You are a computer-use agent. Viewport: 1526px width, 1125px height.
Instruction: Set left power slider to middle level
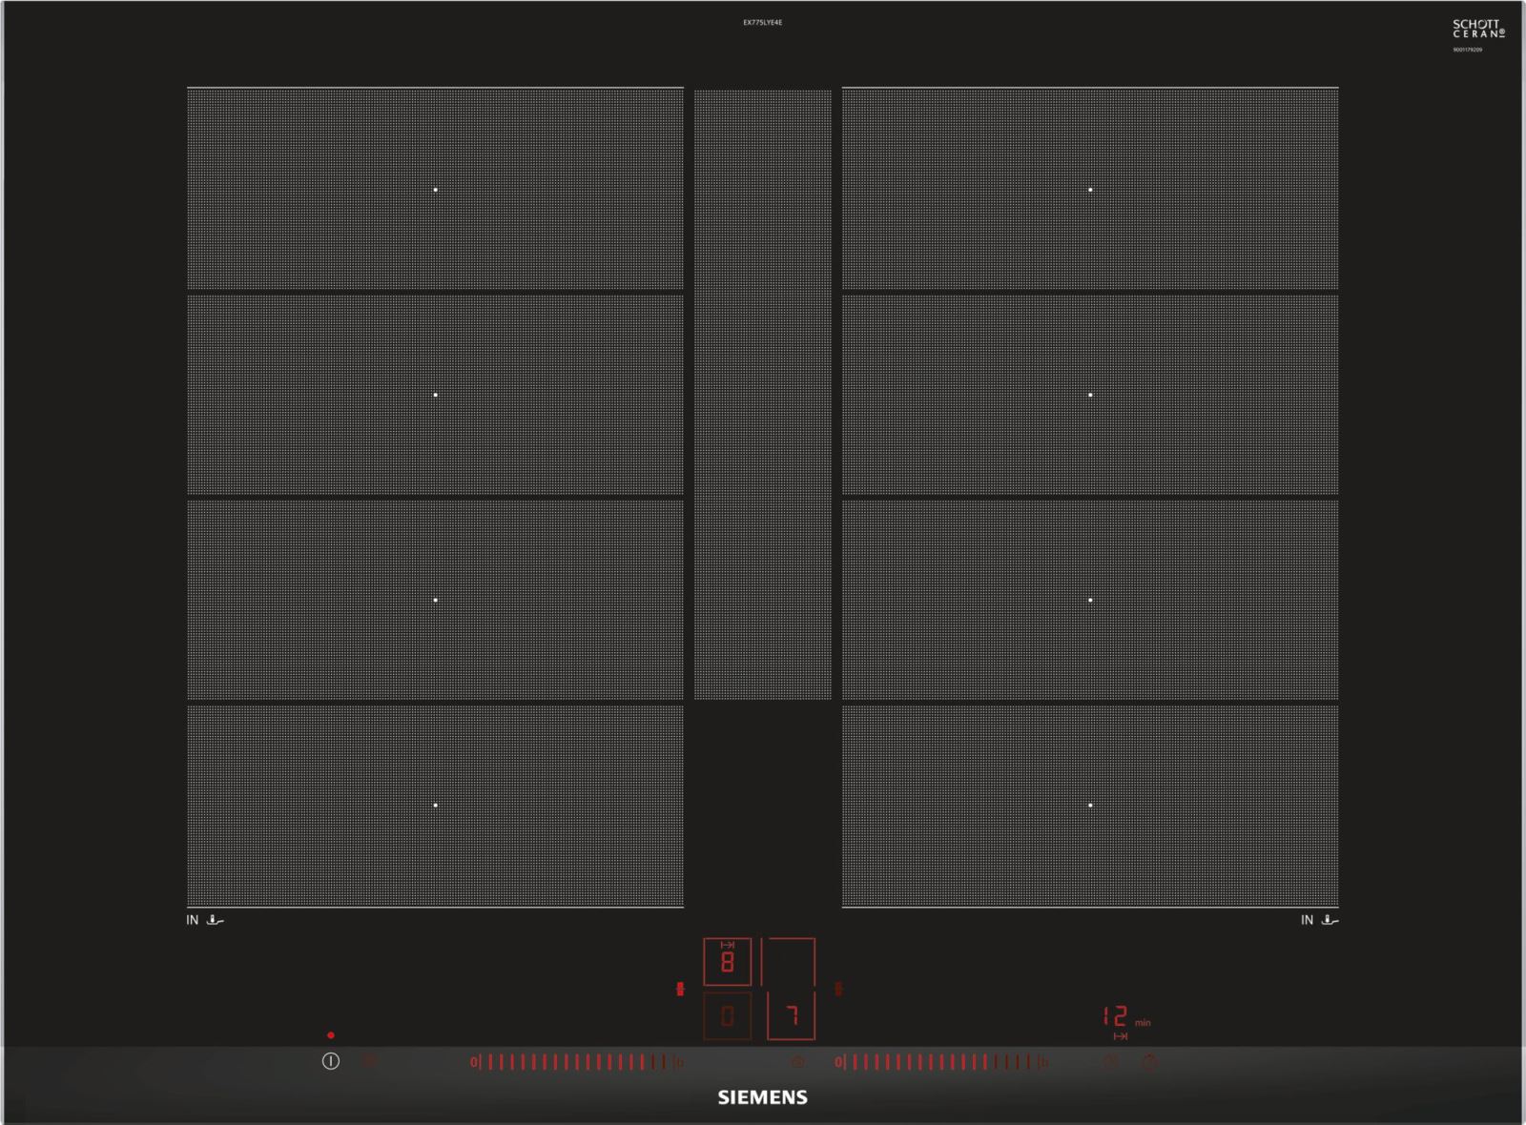(576, 1062)
